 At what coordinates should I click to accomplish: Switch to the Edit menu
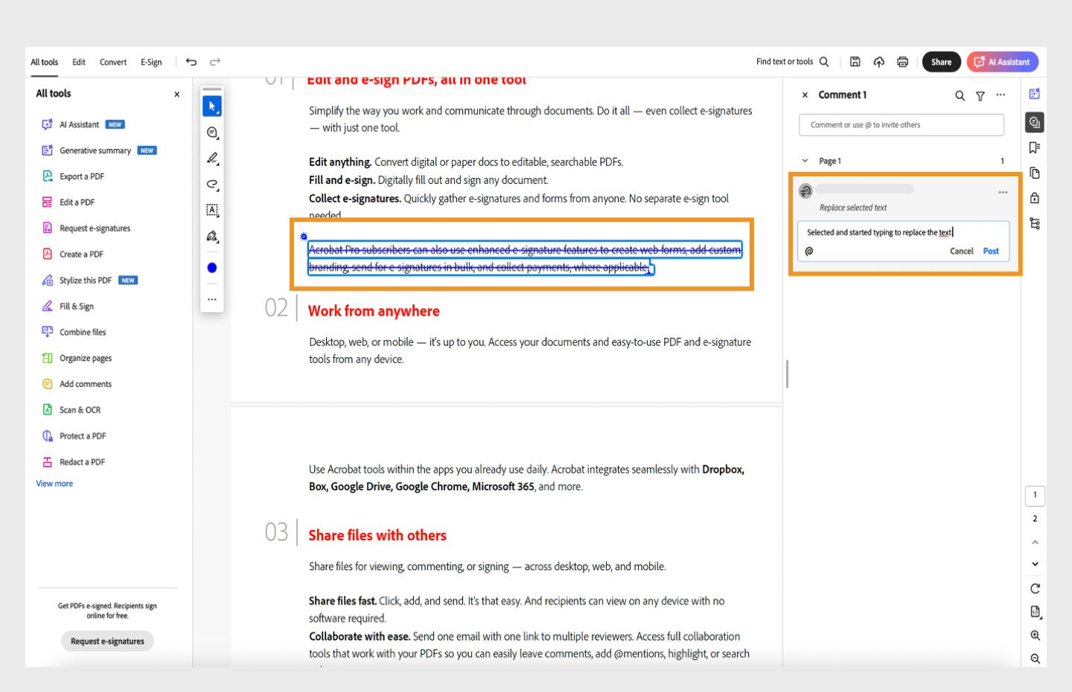78,62
